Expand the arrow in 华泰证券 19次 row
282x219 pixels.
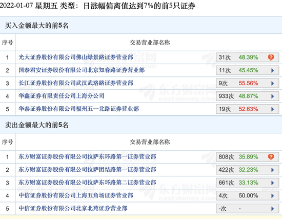click(273, 109)
